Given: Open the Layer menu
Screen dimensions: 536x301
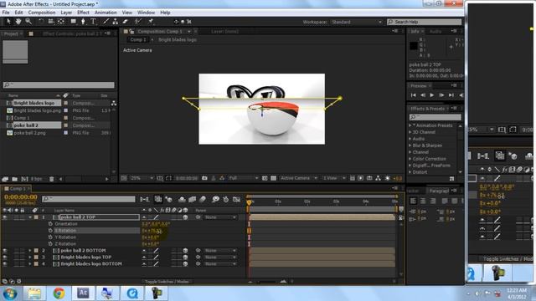Looking at the screenshot, I should (66, 13).
